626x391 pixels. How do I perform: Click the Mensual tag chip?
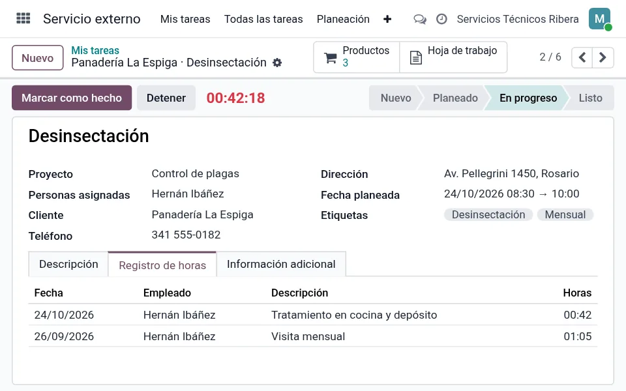[x=565, y=214]
